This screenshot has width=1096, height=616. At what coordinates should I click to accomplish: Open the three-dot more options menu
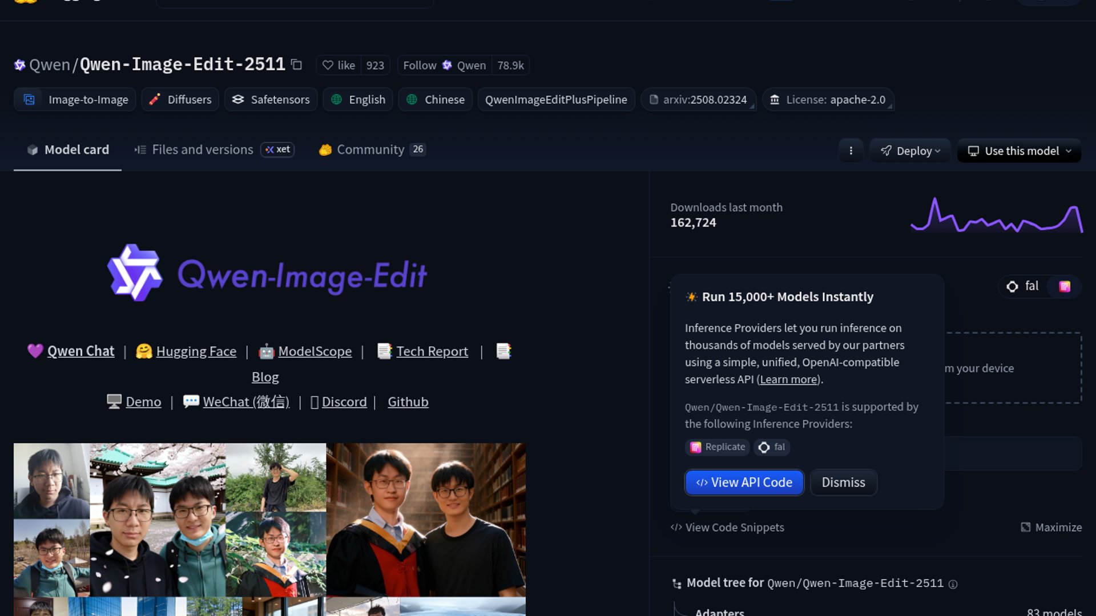[x=851, y=151]
